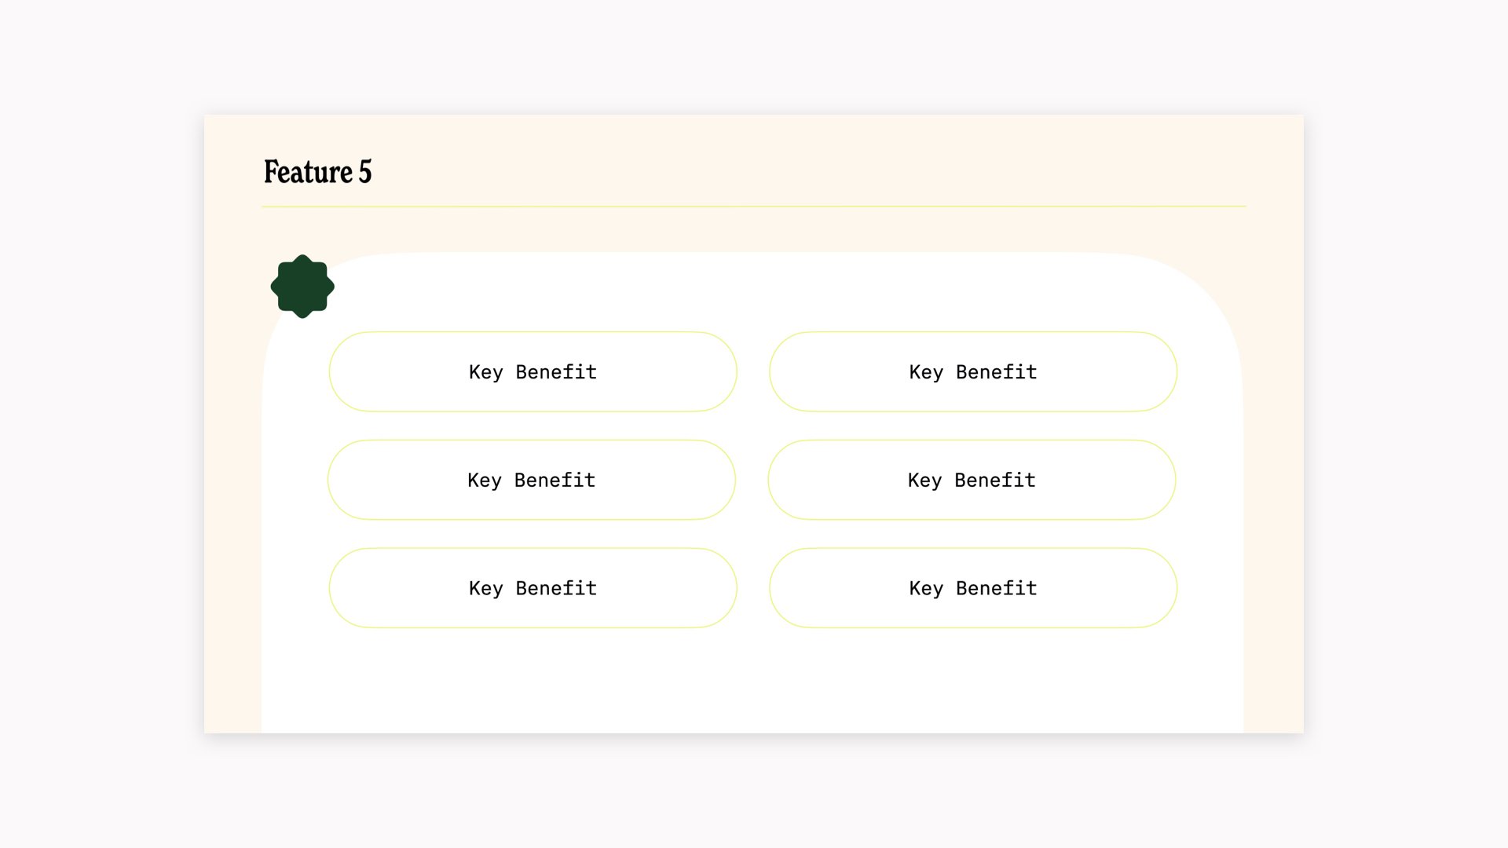The width and height of the screenshot is (1508, 848).
Task: Select the top-right Key Benefit pill
Action: tap(973, 371)
